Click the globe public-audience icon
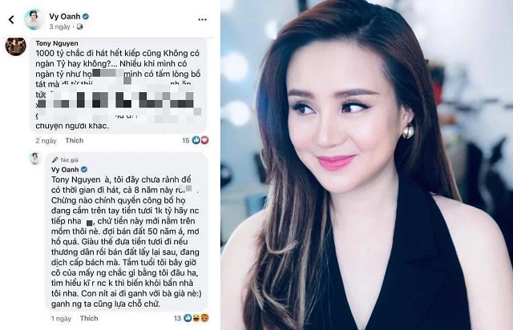 point(79,26)
